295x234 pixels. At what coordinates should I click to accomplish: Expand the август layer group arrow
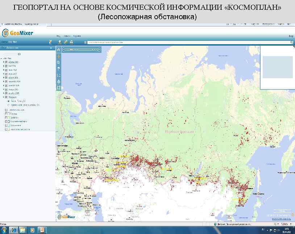[4, 78]
